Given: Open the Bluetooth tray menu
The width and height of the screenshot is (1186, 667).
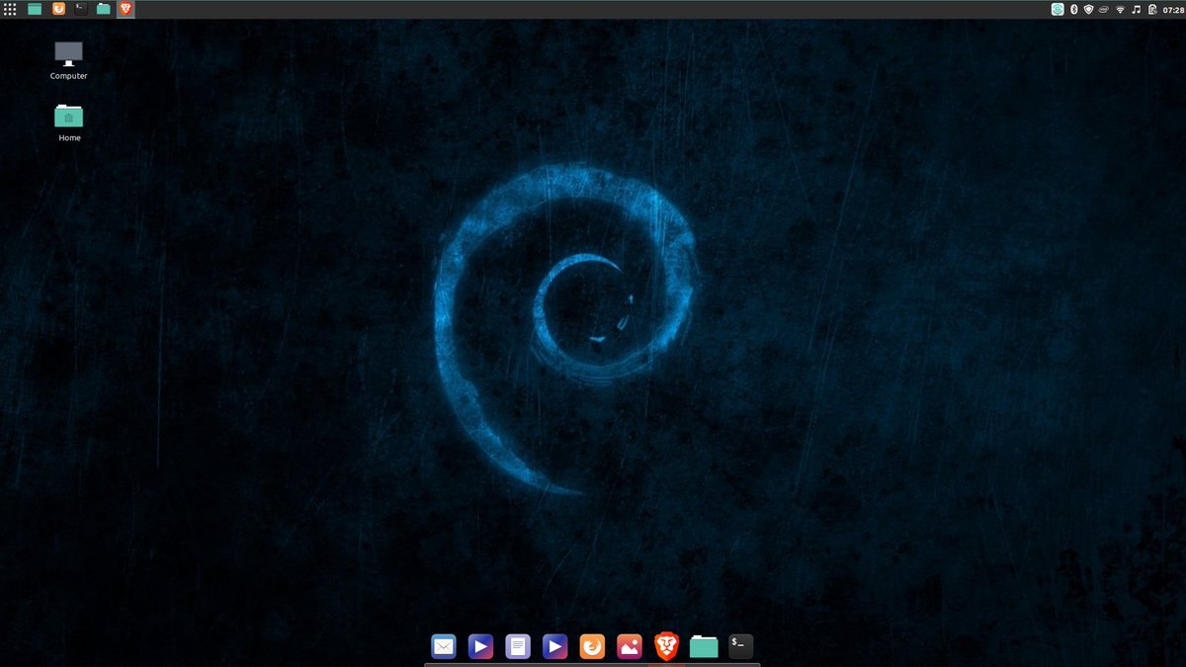Looking at the screenshot, I should (x=1073, y=9).
